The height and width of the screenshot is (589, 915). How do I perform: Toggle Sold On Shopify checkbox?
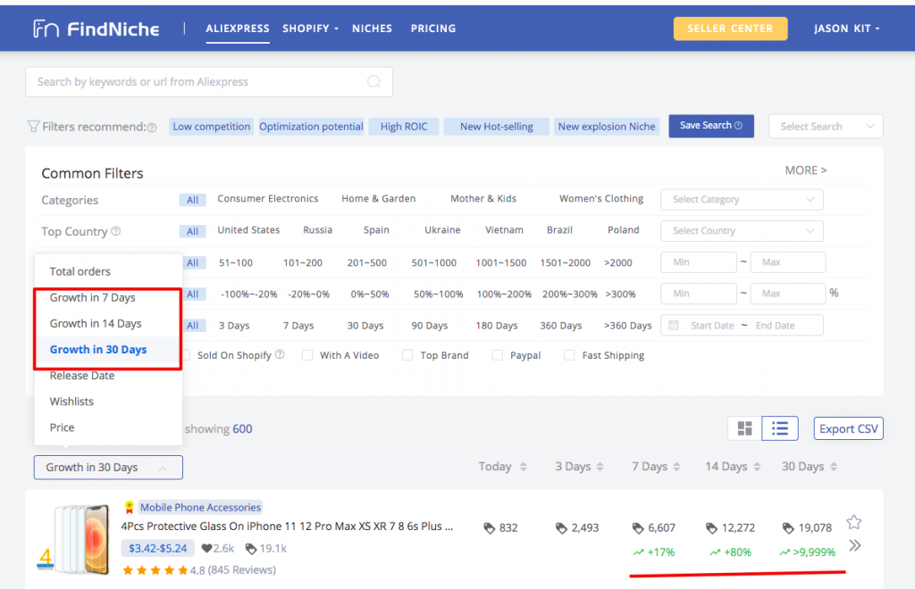[187, 355]
